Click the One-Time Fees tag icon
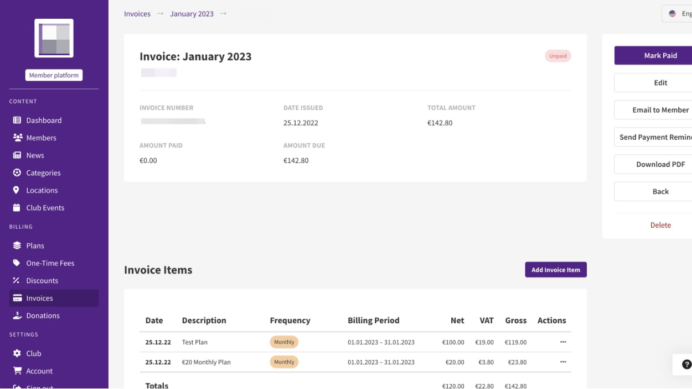 [x=17, y=263]
